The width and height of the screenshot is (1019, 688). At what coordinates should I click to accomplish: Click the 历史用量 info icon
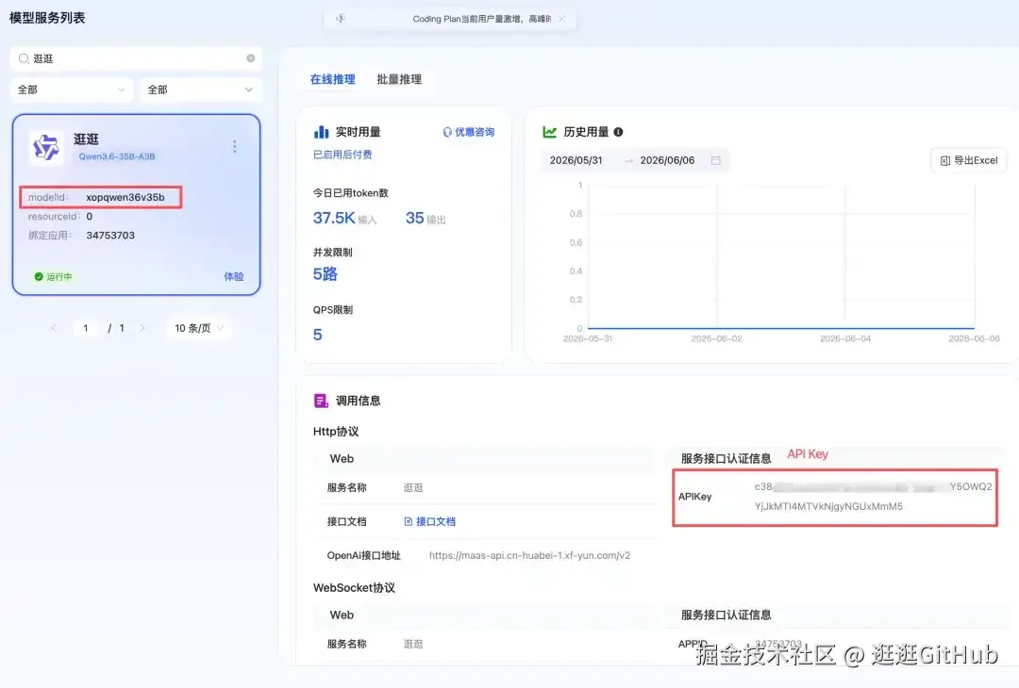tap(618, 132)
